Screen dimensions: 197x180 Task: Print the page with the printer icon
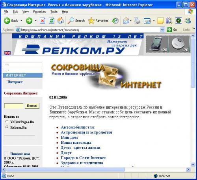tap(137, 21)
